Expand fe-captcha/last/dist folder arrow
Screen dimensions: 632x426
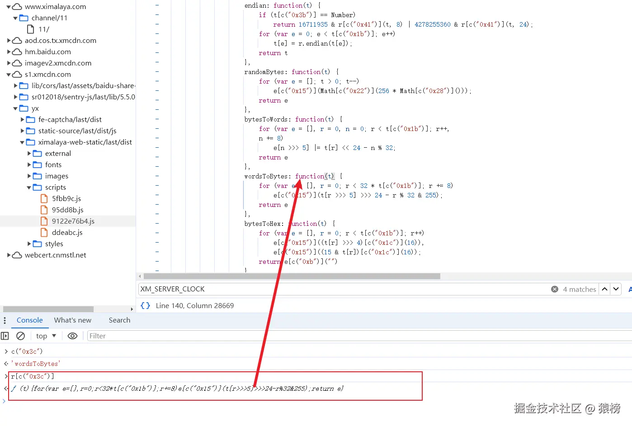click(22, 120)
